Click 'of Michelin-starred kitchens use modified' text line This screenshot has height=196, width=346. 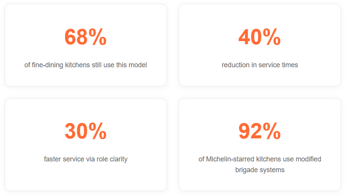[x=260, y=159]
